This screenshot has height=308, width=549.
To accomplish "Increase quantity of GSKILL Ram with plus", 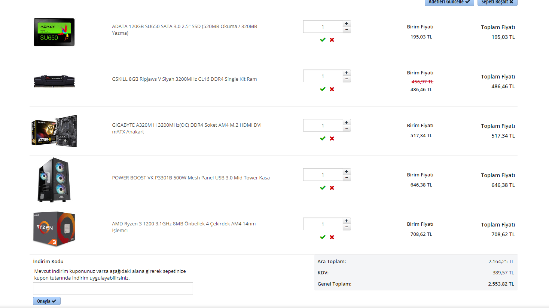I will click(347, 73).
